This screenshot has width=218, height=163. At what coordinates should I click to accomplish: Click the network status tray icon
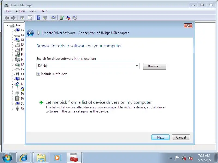coord(184,158)
